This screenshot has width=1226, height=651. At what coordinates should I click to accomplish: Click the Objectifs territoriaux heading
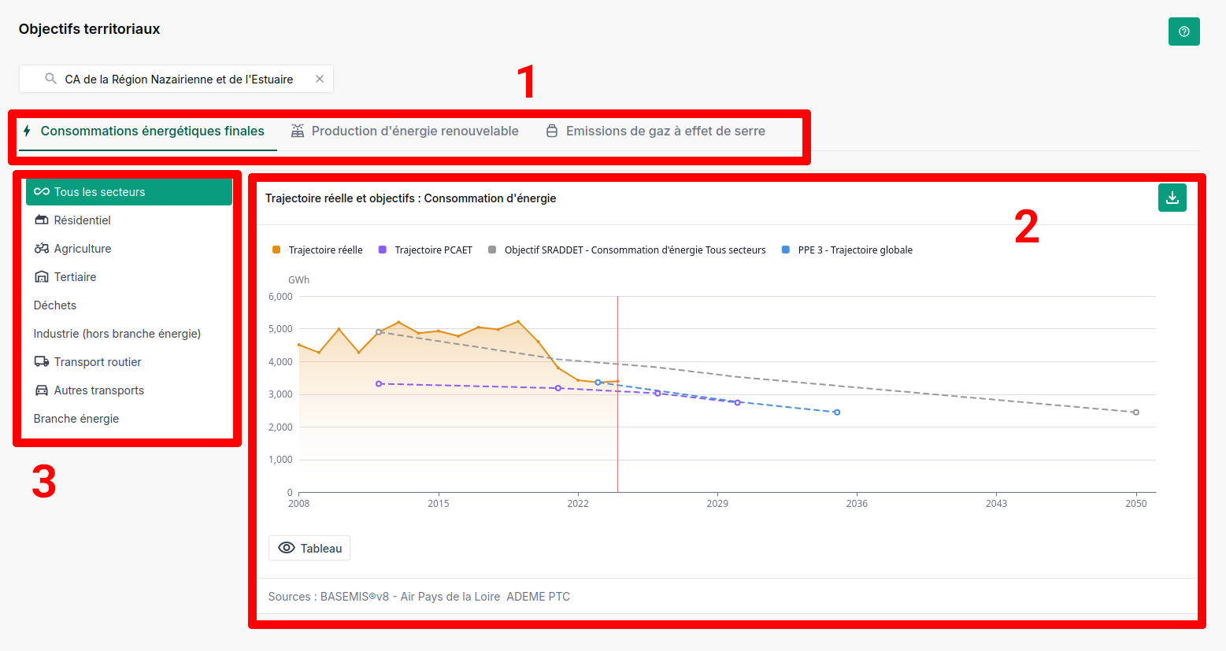pyautogui.click(x=89, y=29)
